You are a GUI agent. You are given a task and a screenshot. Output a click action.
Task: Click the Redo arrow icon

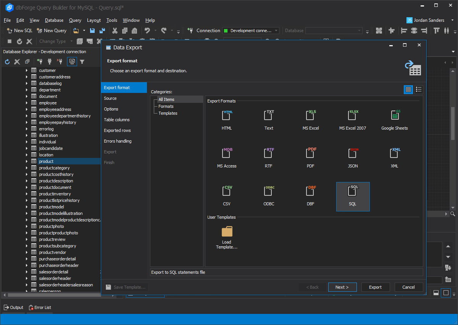pyautogui.click(x=164, y=31)
